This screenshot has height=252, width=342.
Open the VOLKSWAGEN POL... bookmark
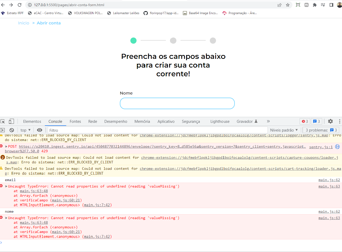pos(85,13)
